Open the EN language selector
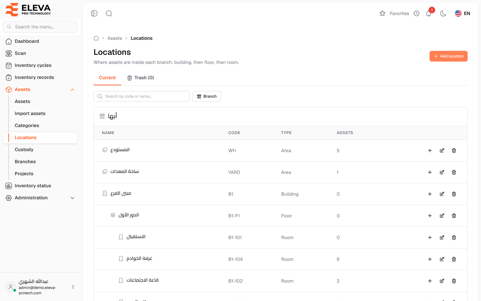 pyautogui.click(x=463, y=13)
